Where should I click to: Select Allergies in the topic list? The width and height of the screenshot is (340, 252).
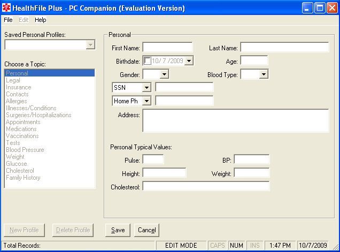49,101
